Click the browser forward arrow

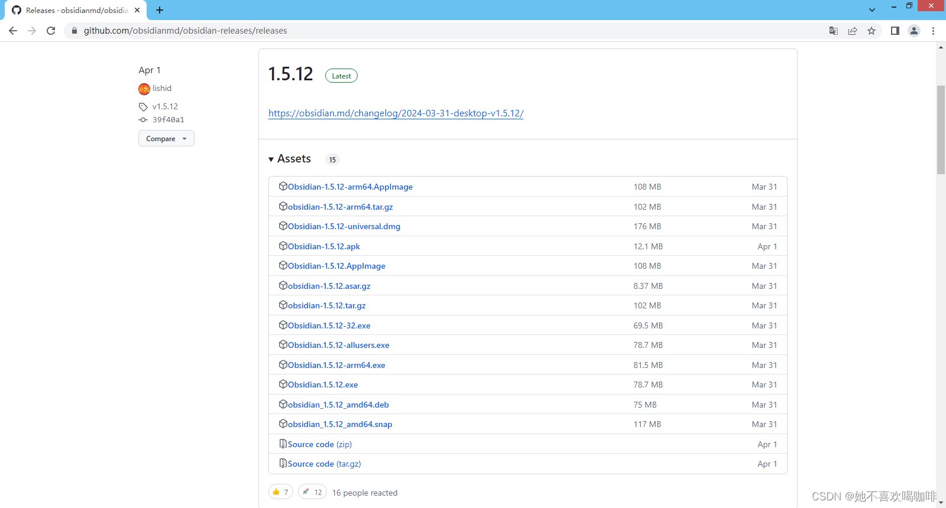click(x=32, y=31)
